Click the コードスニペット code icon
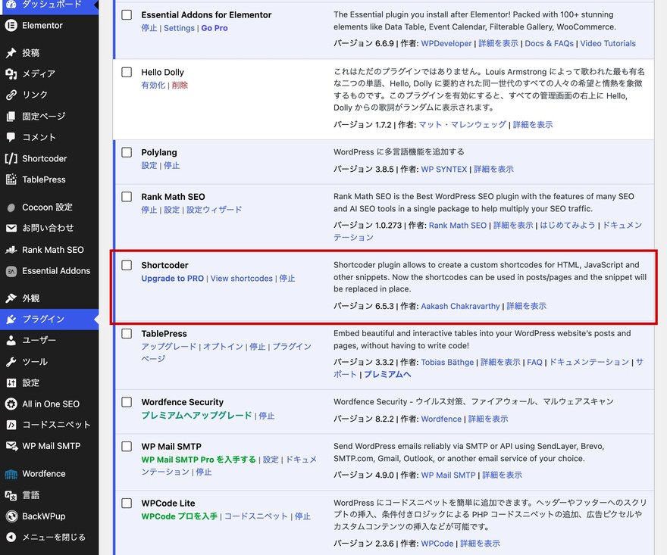Image resolution: width=667 pixels, height=555 pixels. [x=11, y=425]
